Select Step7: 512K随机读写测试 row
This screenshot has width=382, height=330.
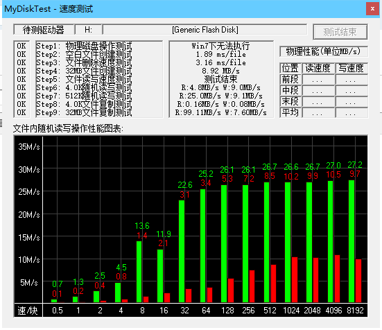tap(85, 96)
